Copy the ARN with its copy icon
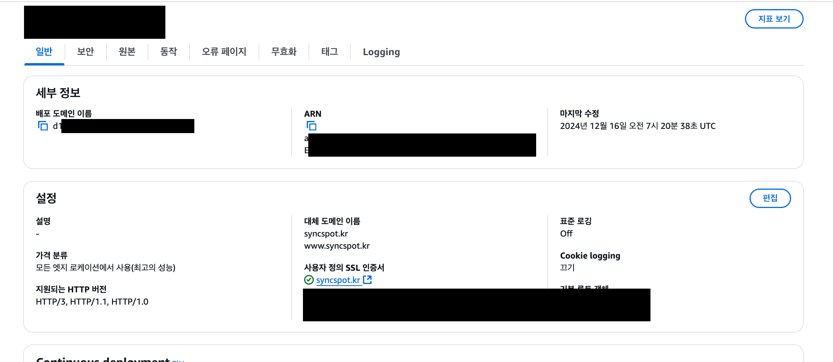Image resolution: width=833 pixels, height=362 pixels. [312, 125]
